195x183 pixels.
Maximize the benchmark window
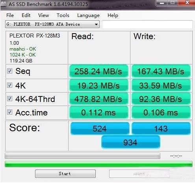click(173, 3)
